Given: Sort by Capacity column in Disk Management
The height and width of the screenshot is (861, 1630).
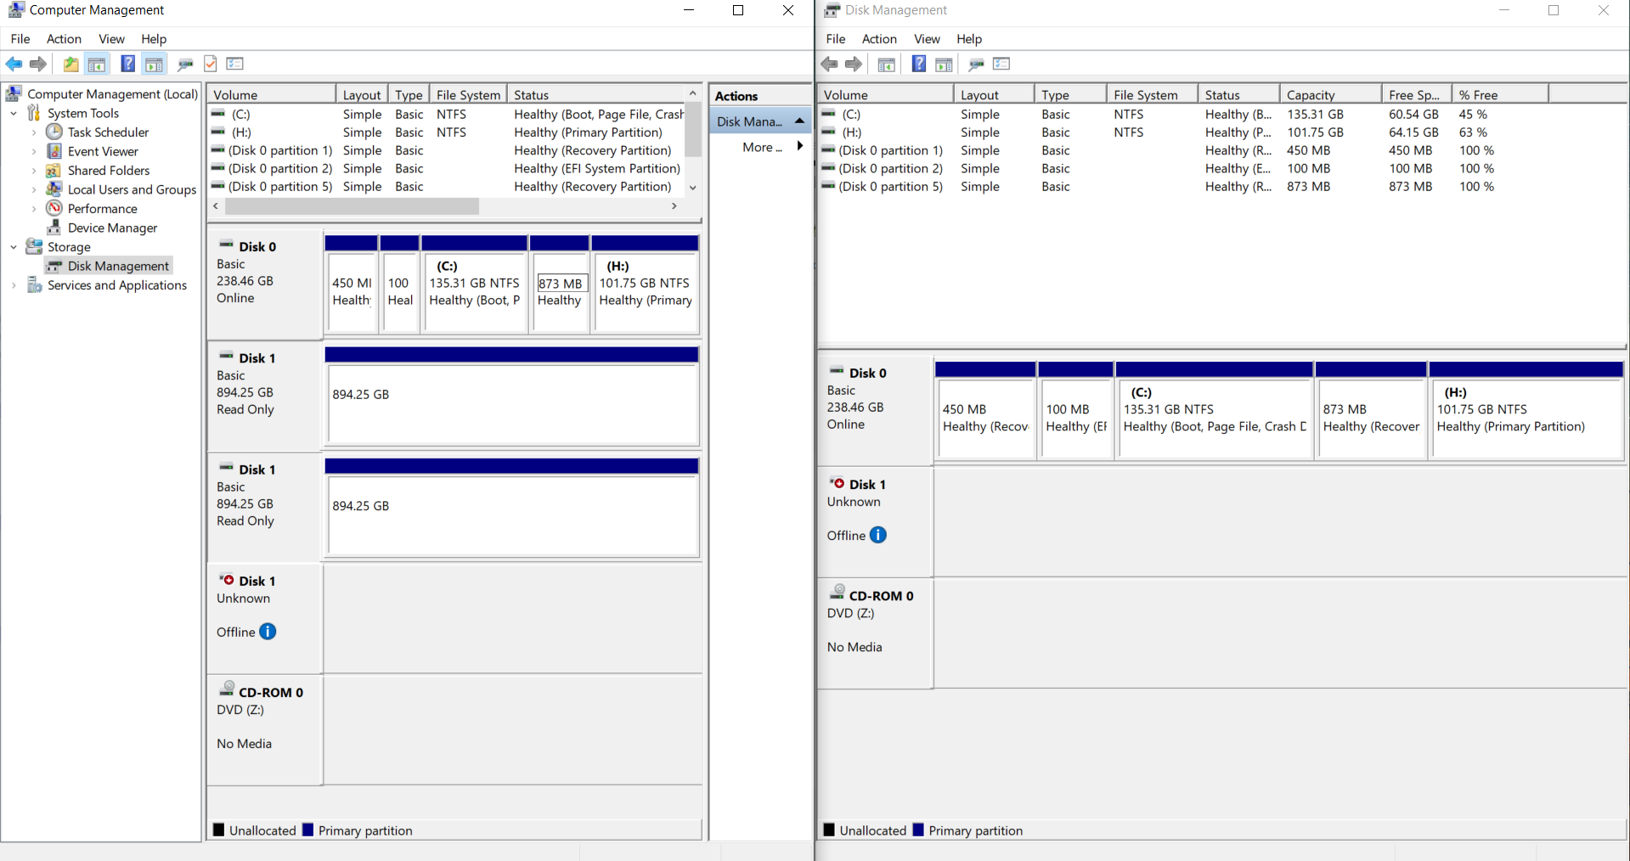Looking at the screenshot, I should (1330, 94).
